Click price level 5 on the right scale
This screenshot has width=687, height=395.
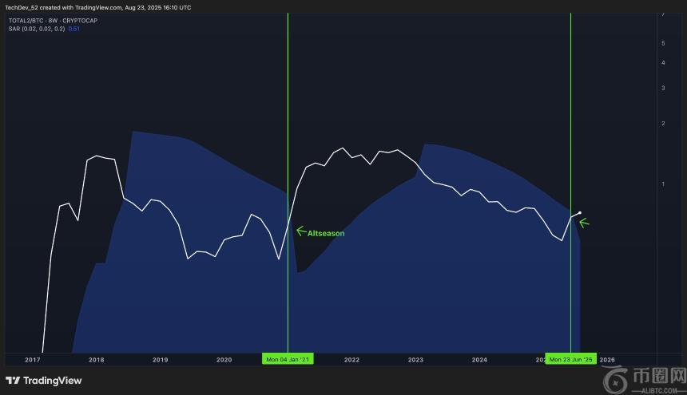pos(663,42)
